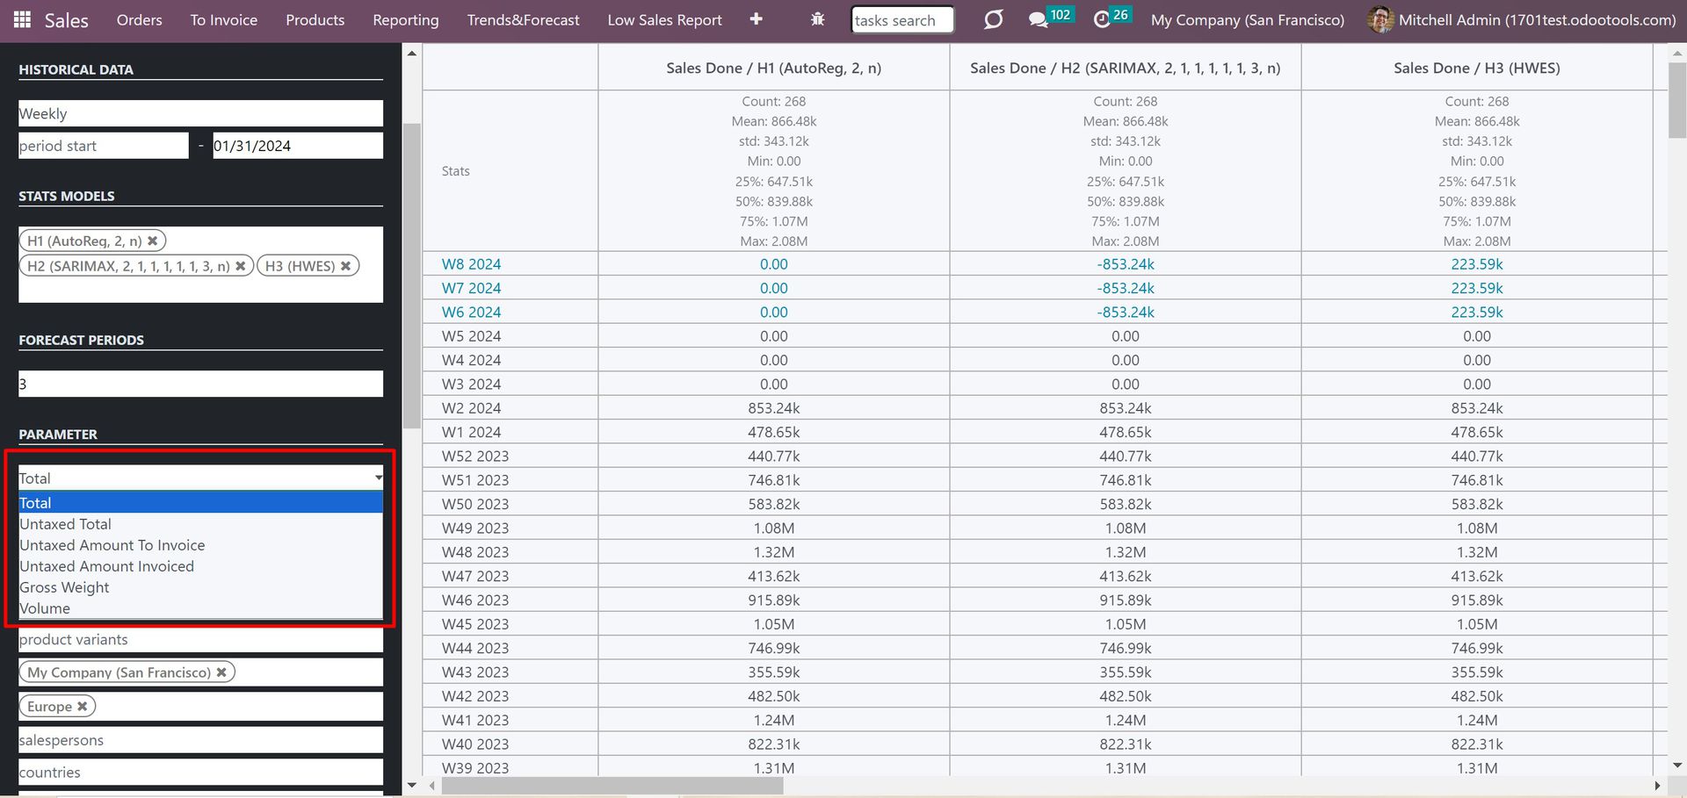Remove the Europe tag
1687x798 pixels.
pos(83,706)
